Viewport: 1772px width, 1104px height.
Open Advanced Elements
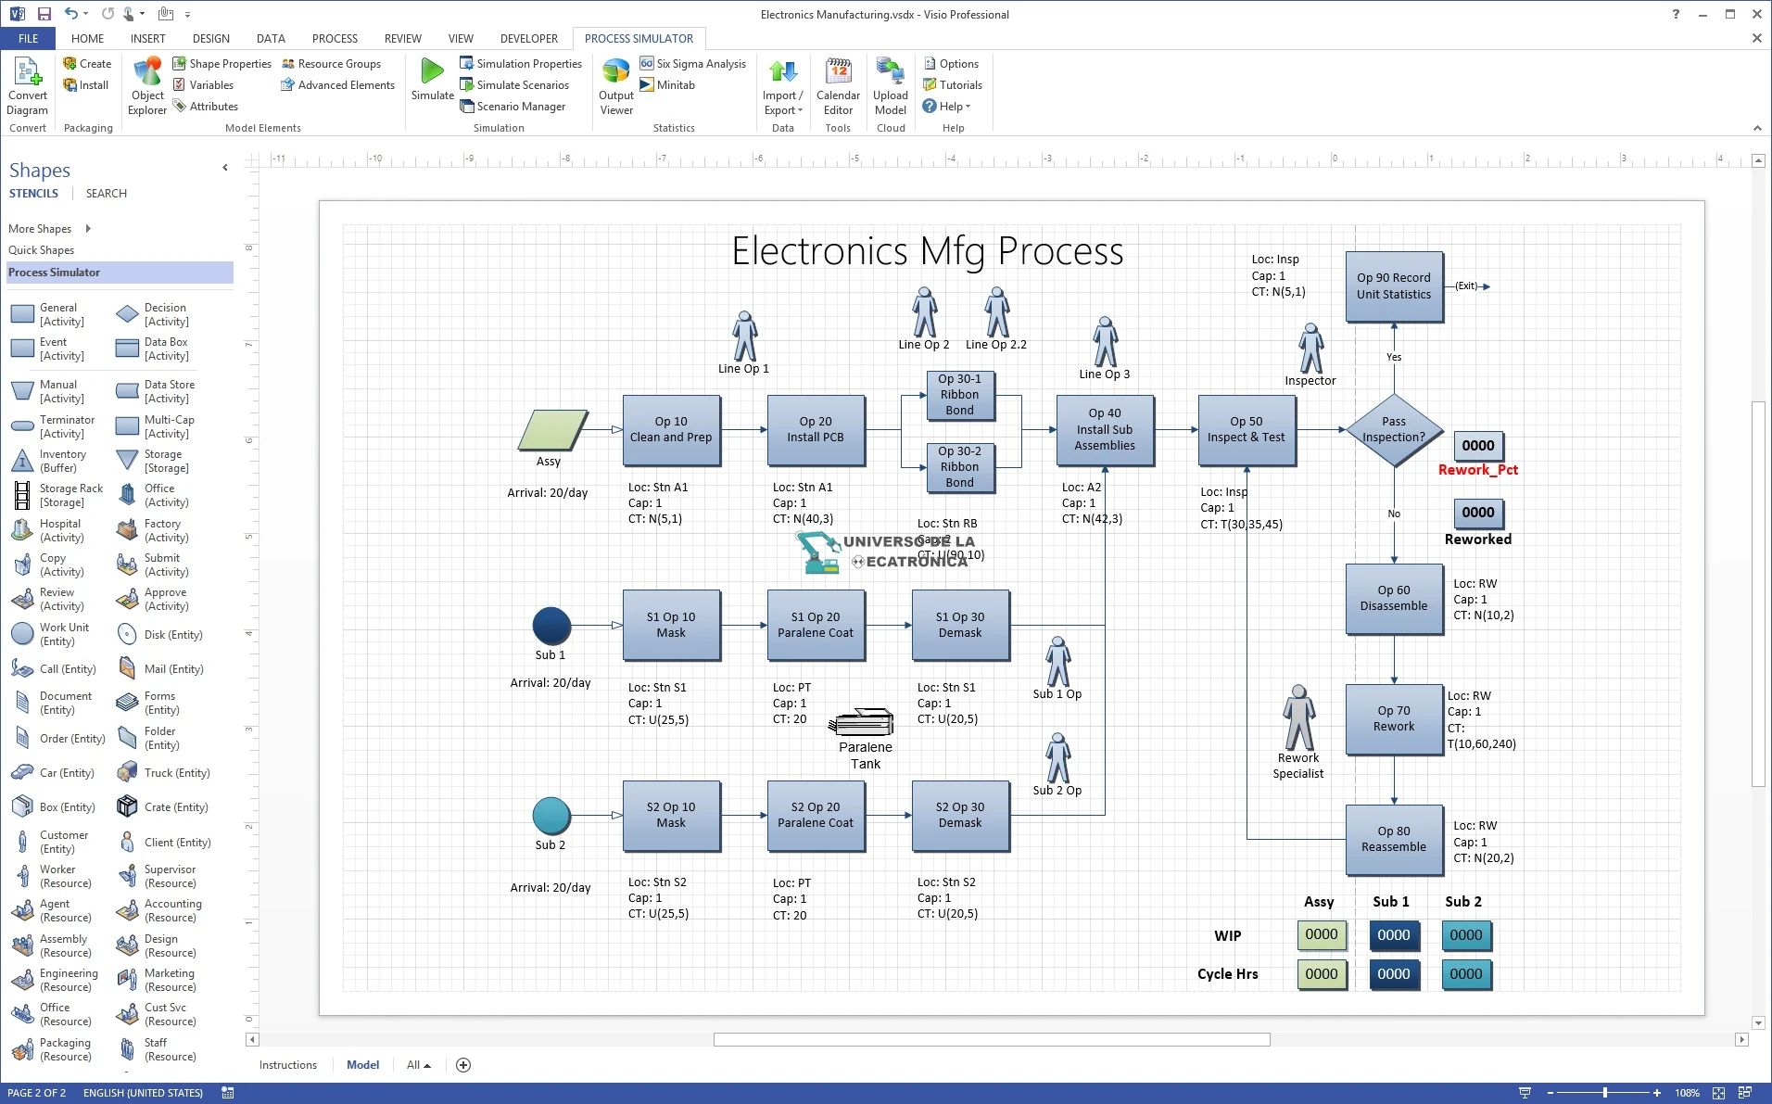(338, 85)
